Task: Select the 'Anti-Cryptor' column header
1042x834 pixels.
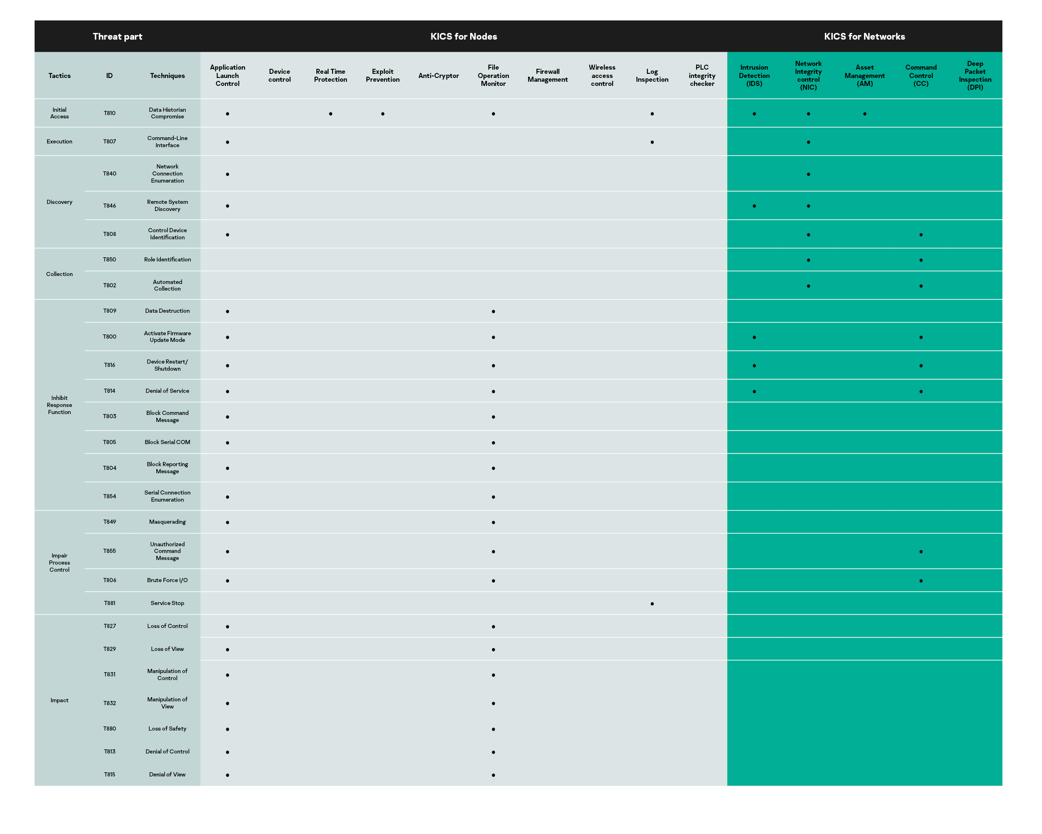Action: 438,76
